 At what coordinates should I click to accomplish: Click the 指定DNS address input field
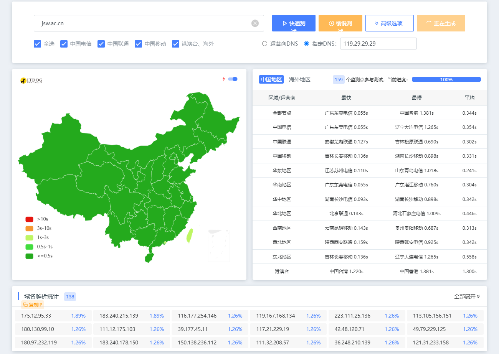pyautogui.click(x=378, y=43)
